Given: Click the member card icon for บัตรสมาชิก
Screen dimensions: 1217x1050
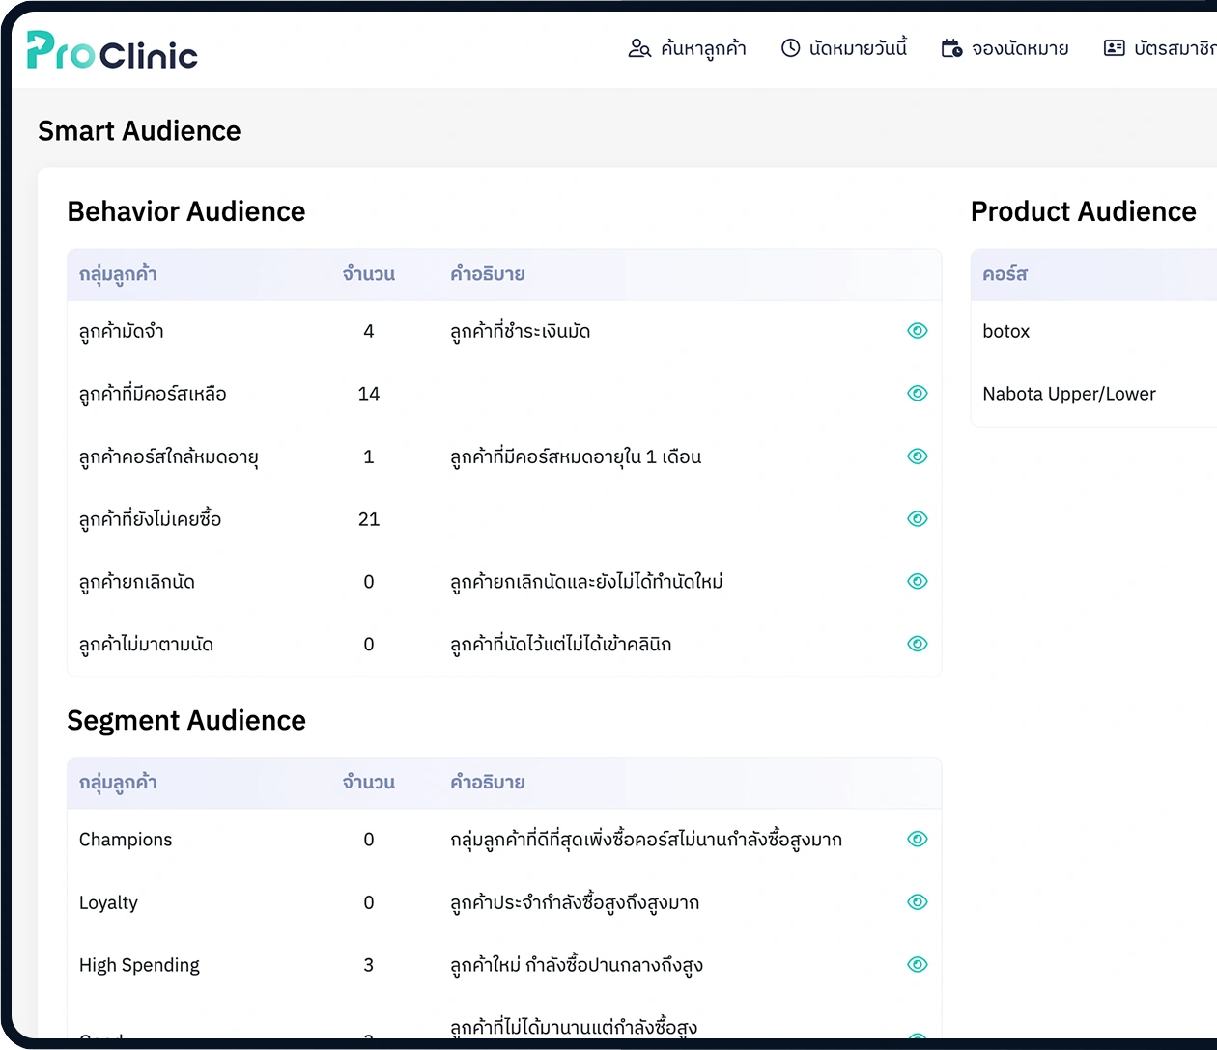Looking at the screenshot, I should pos(1114,48).
